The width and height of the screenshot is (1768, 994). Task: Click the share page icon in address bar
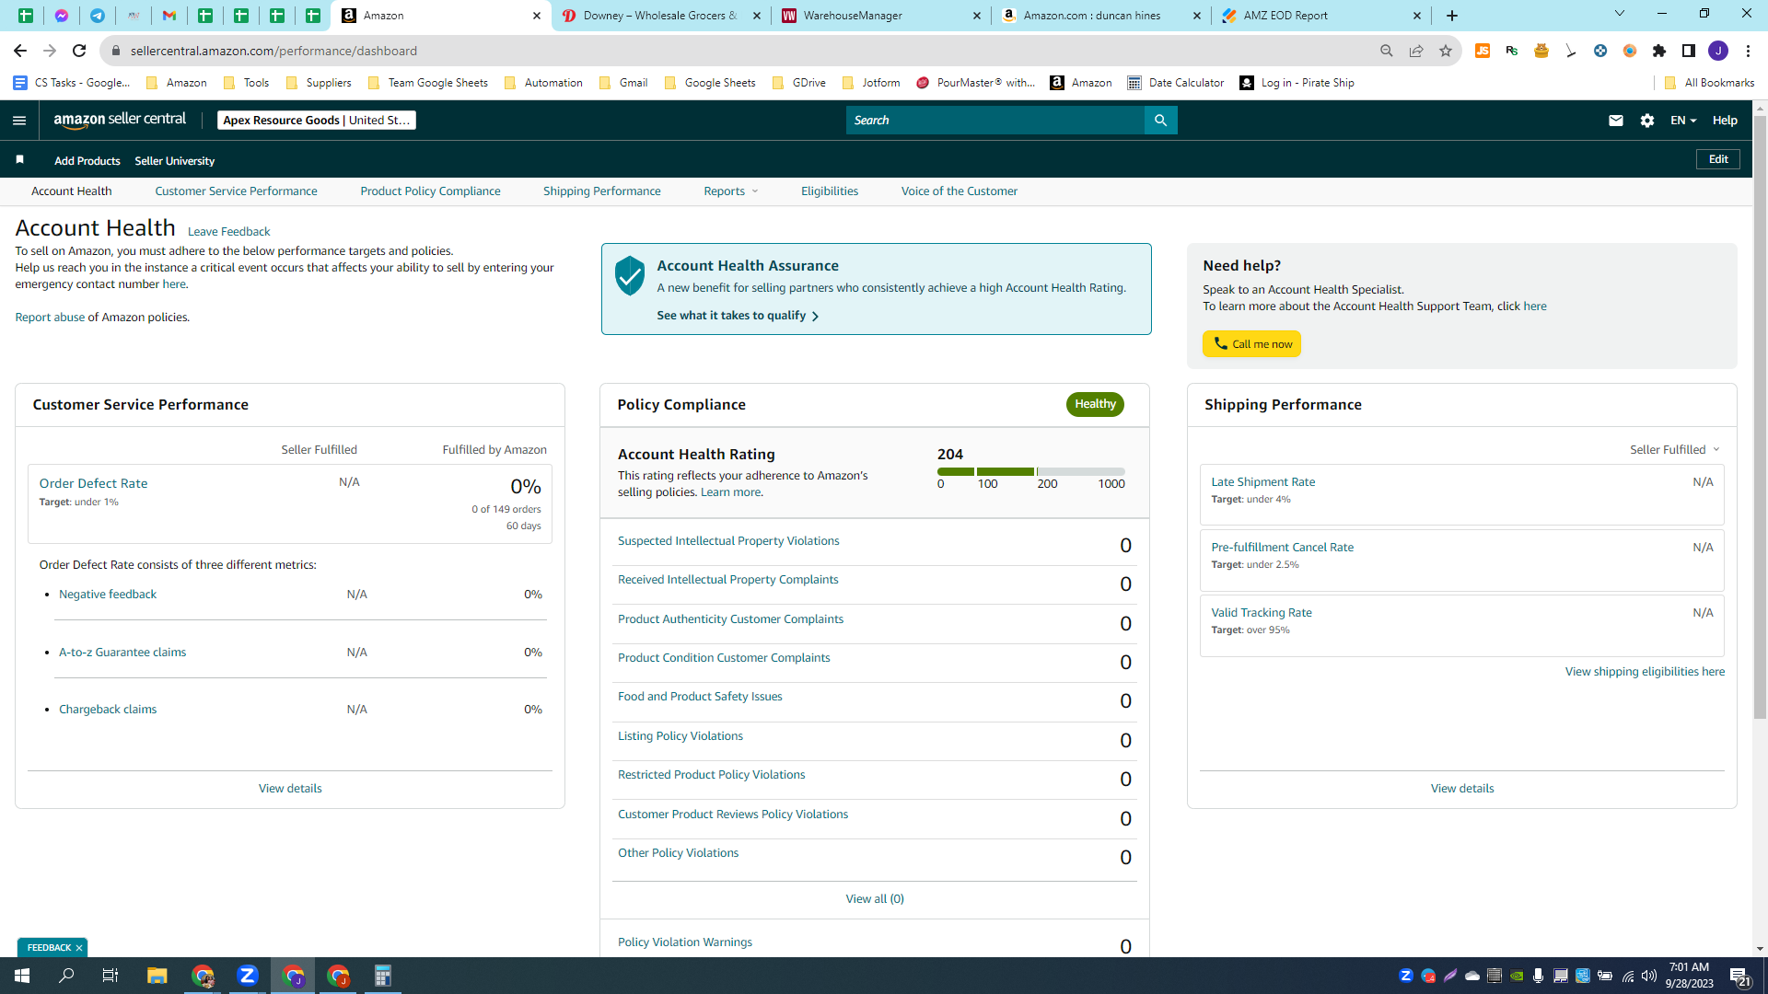1416,51
